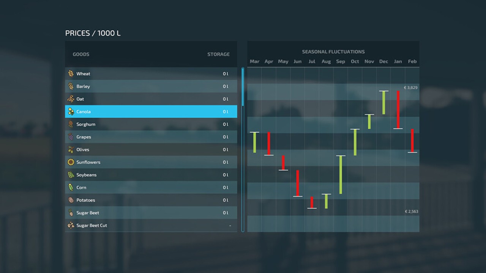
Task: Click the Jul month label
Action: tap(312, 61)
